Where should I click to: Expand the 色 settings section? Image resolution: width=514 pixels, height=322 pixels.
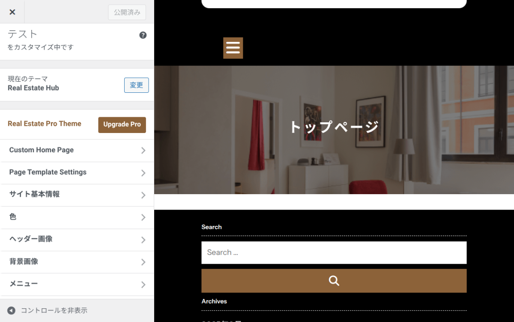tap(77, 217)
